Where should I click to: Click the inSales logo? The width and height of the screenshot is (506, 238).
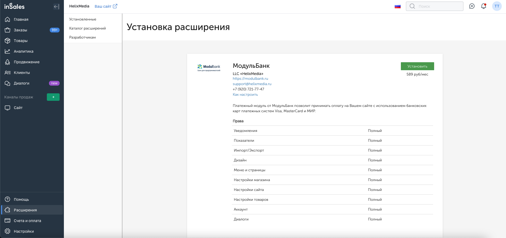[14, 6]
